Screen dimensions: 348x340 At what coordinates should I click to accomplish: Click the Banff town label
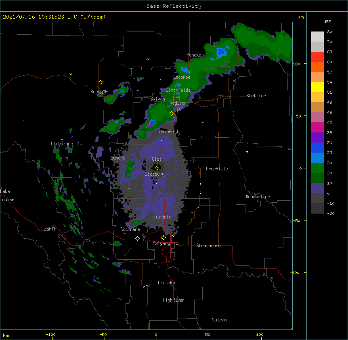pyautogui.click(x=50, y=229)
